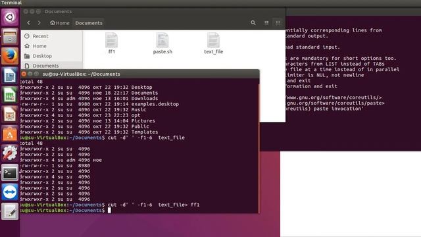
Task: Click the Terminal title in top panel
Action: [11, 3]
